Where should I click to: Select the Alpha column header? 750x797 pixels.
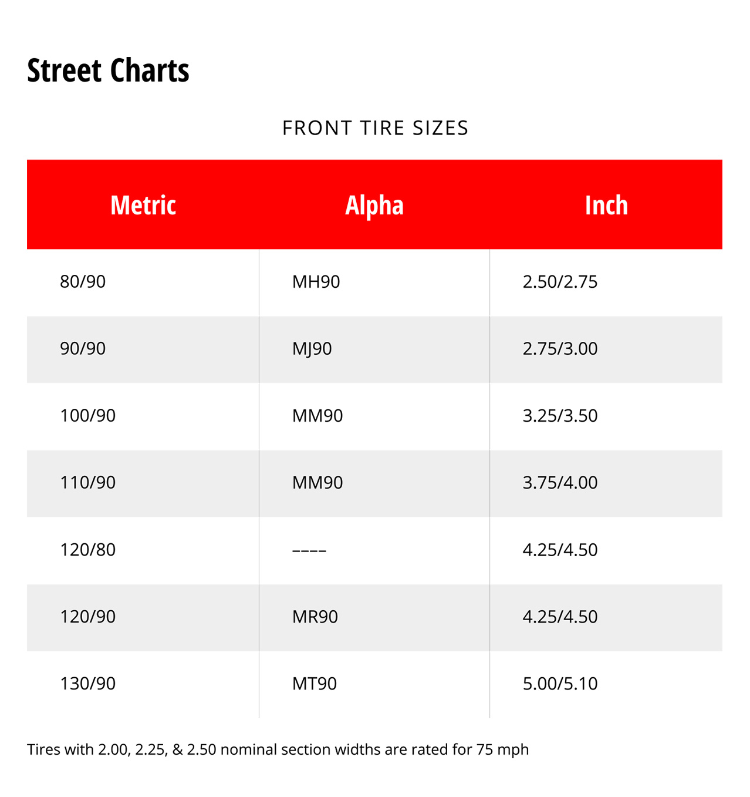[374, 205]
